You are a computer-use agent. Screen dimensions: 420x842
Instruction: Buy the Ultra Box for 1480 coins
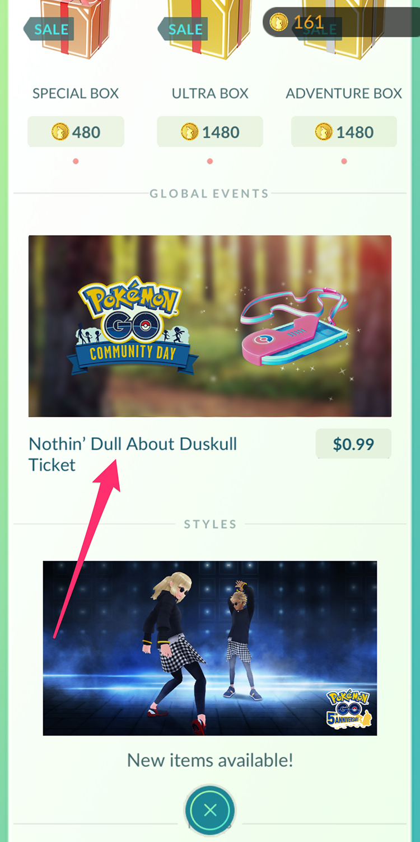pyautogui.click(x=210, y=132)
